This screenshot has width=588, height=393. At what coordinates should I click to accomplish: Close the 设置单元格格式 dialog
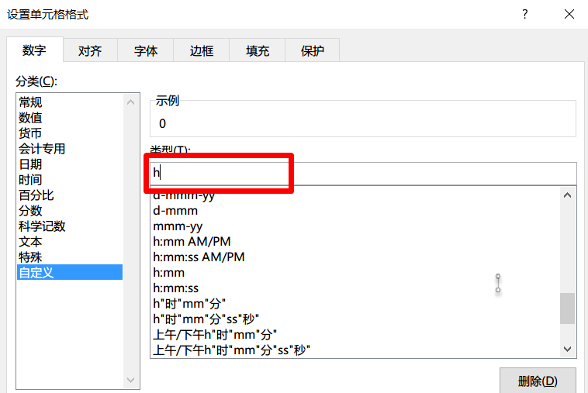(569, 14)
